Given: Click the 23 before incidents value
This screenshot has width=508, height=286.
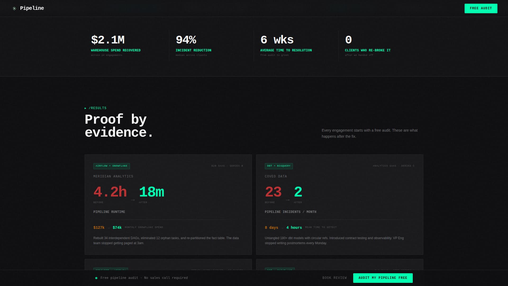Looking at the screenshot, I should coord(273,192).
